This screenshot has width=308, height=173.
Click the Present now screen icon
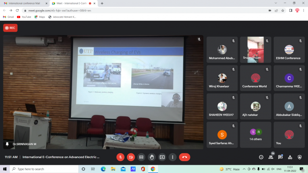[162, 157]
